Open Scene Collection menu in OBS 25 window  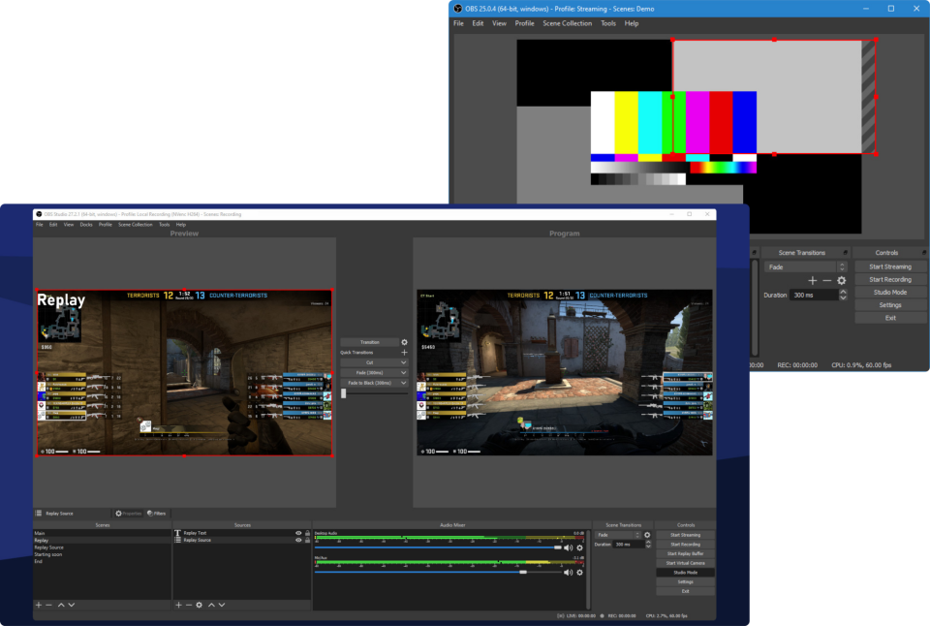coord(567,23)
